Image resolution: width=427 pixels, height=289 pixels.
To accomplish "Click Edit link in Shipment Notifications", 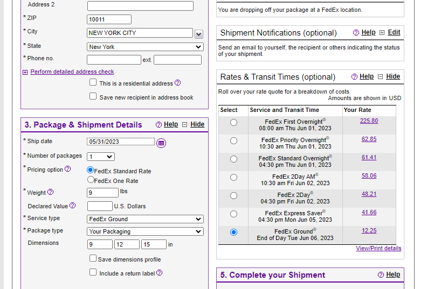I will (x=394, y=32).
